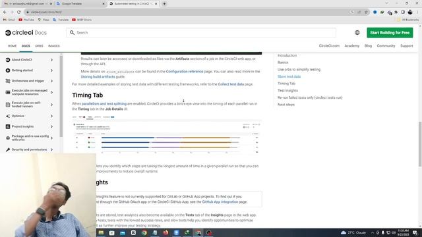The image size is (422, 237).
Task: Open the Chrome profile avatar
Action: tap(410, 12)
